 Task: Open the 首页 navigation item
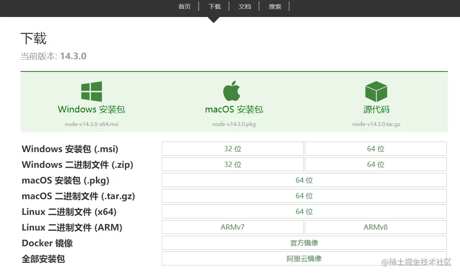coord(184,7)
